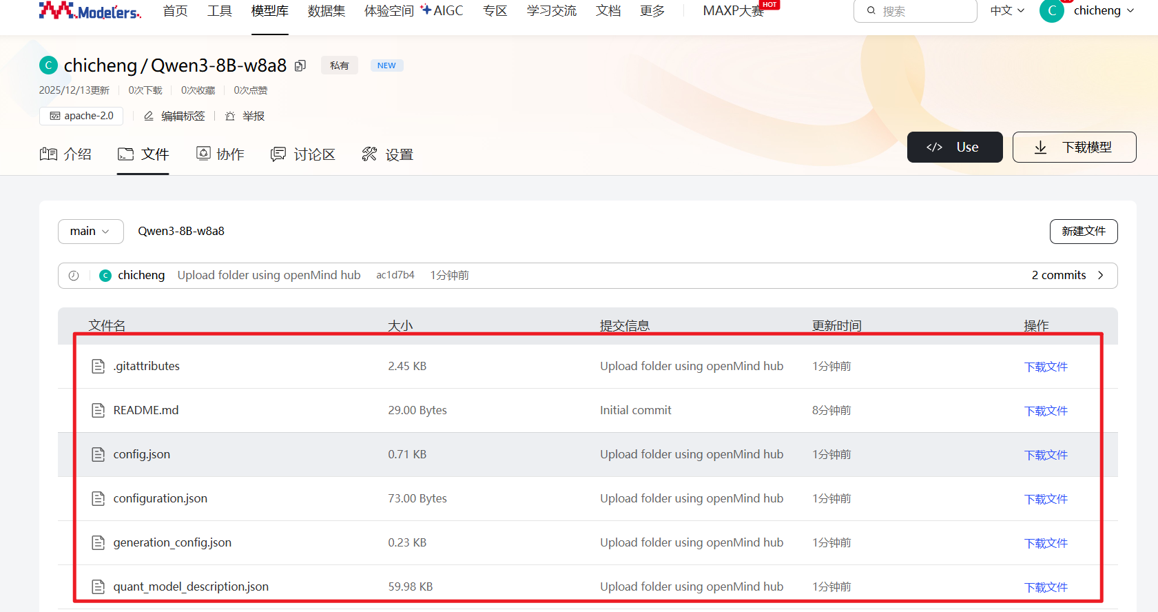
Task: Download configuration.json via 下载文件
Action: coord(1046,499)
